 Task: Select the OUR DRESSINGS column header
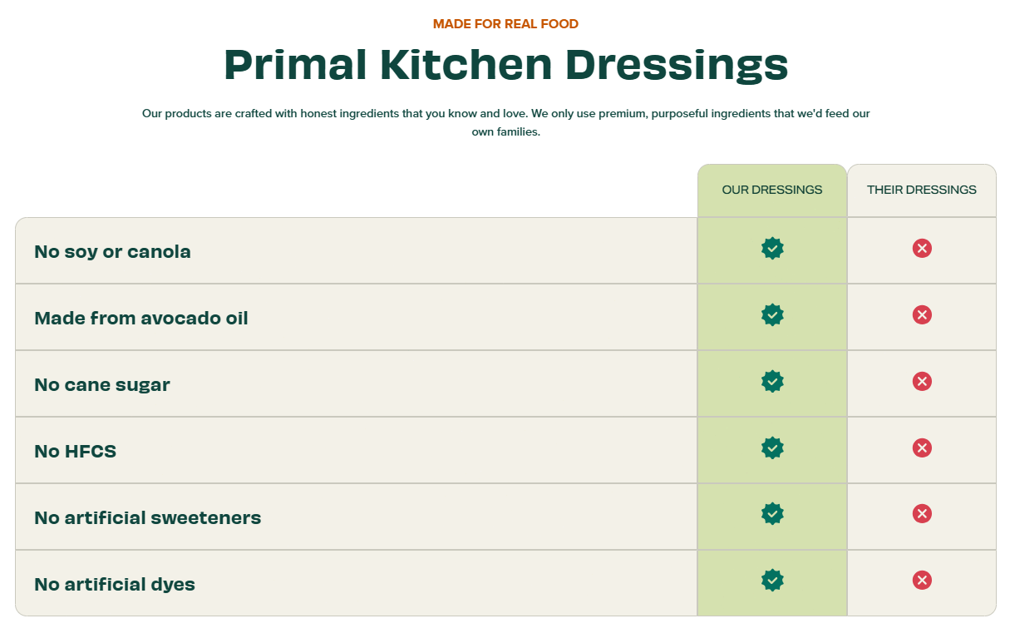point(772,190)
